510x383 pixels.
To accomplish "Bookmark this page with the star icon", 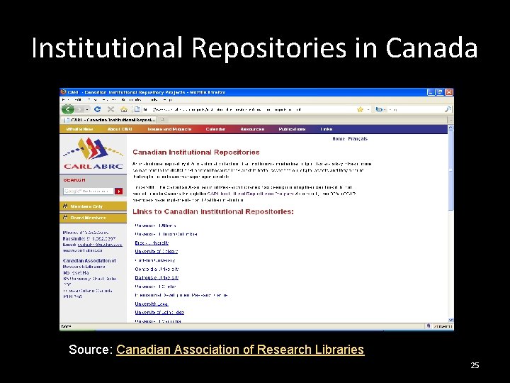I will (x=360, y=109).
